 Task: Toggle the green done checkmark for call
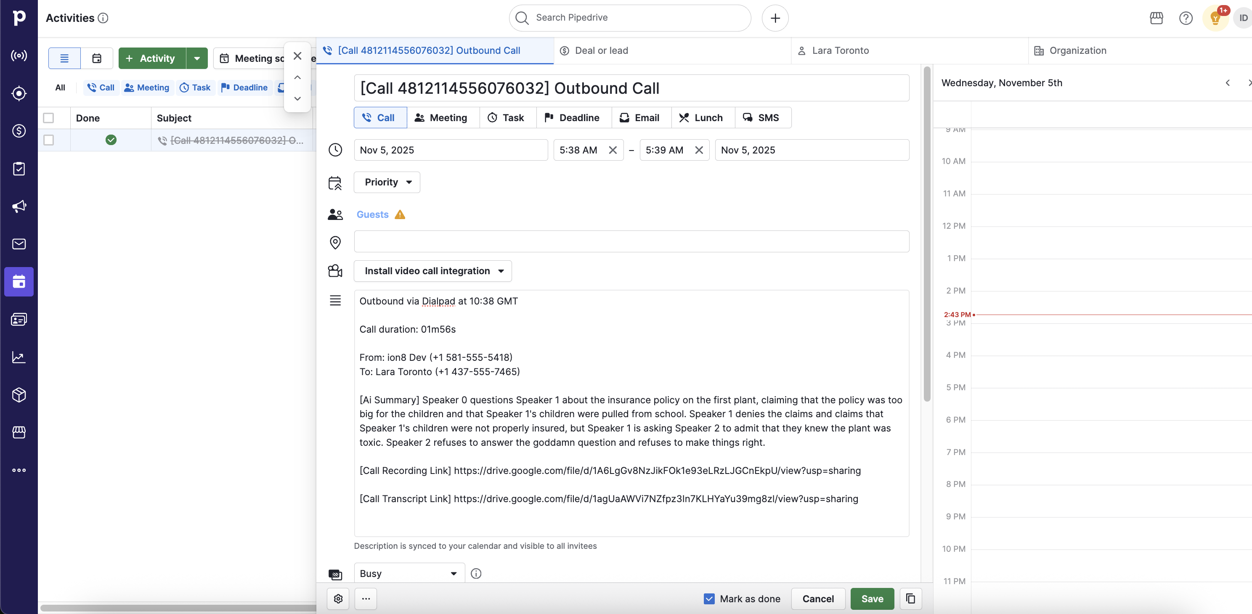(111, 140)
